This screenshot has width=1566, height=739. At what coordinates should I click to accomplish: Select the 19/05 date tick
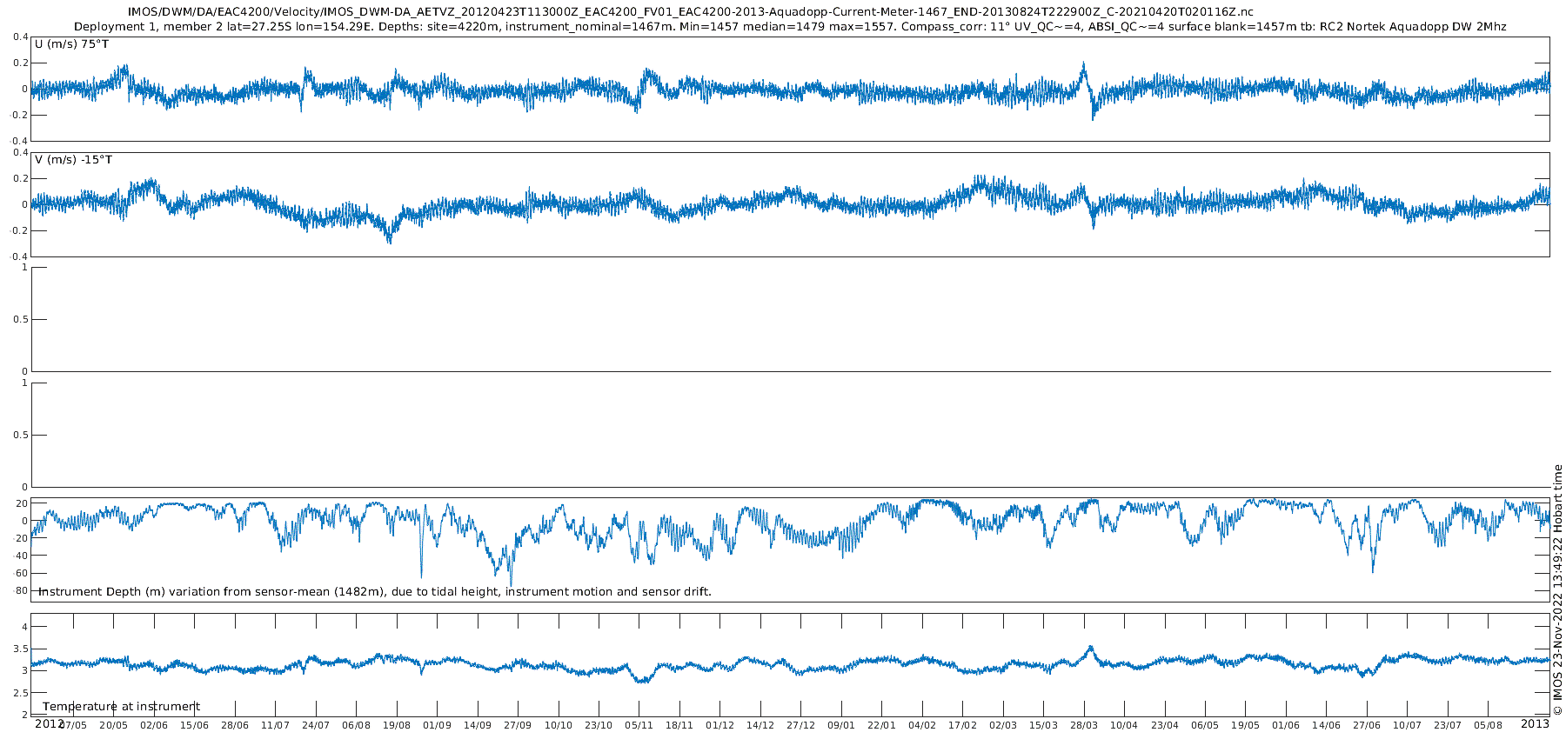point(1246,725)
